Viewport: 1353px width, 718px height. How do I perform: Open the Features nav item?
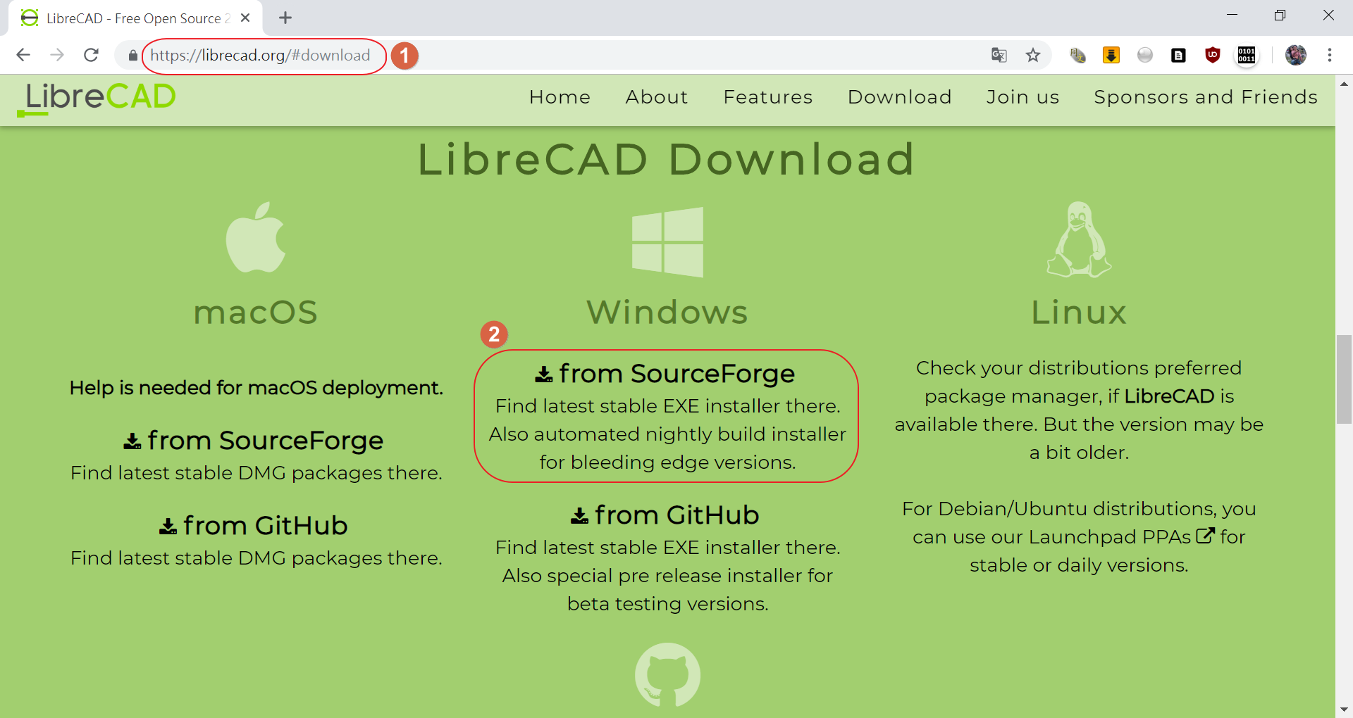click(x=768, y=97)
